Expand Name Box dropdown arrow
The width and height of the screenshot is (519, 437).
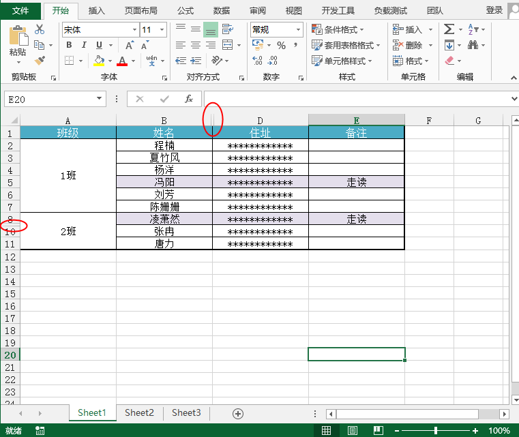pyautogui.click(x=99, y=99)
